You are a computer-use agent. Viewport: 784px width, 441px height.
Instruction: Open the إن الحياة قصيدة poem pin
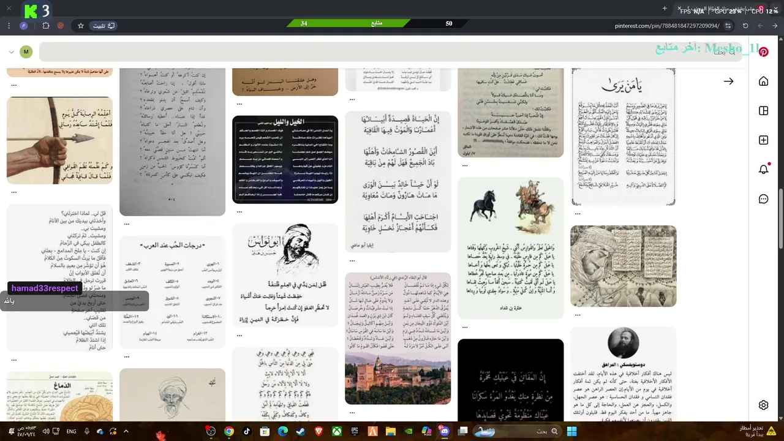tap(398, 182)
